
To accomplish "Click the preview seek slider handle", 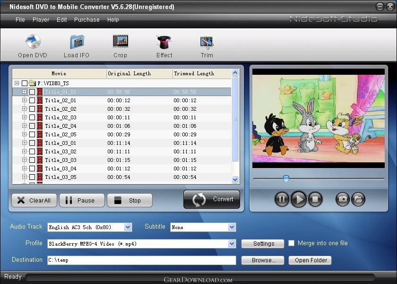I will (286, 178).
